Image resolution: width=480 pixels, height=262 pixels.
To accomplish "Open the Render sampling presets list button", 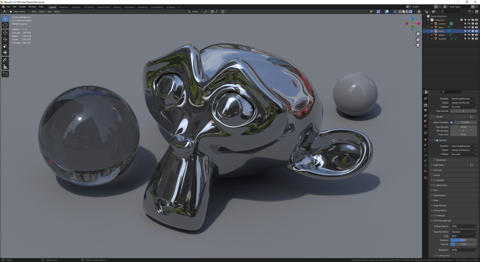I will (471, 117).
